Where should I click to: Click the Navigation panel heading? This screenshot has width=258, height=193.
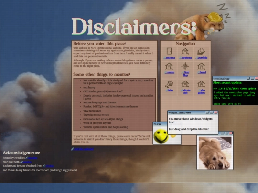(185, 44)
